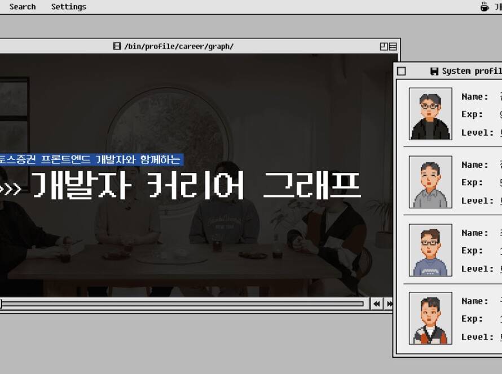Image resolution: width=502 pixels, height=374 pixels.
Task: Click the blue highlighted subtitle banner text
Action: point(90,159)
